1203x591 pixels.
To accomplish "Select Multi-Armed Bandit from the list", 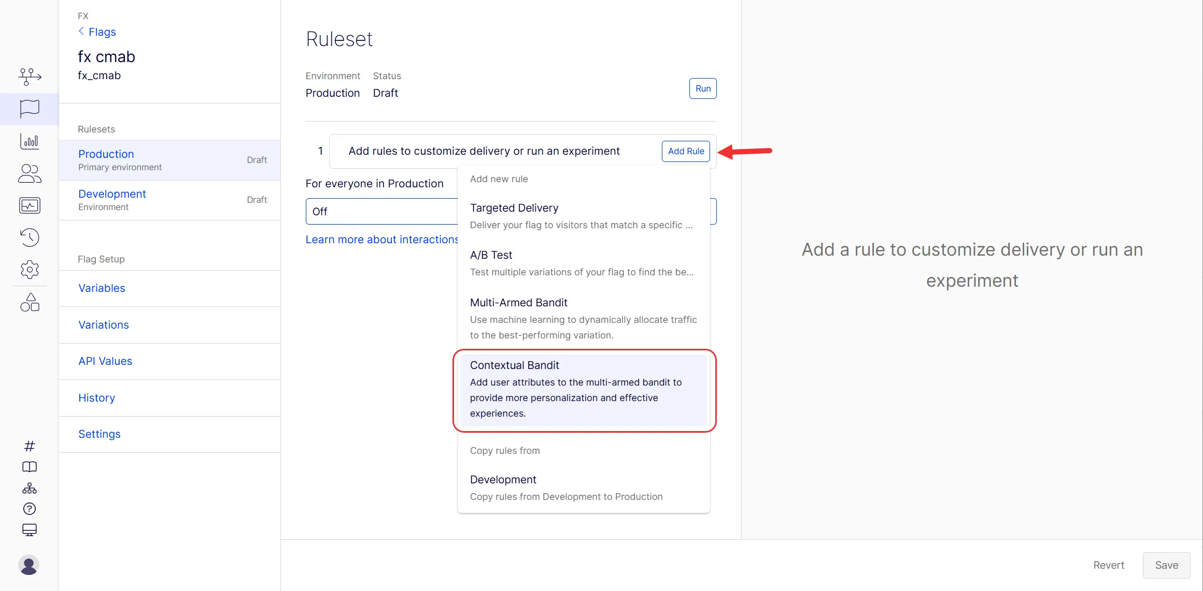I will [584, 318].
